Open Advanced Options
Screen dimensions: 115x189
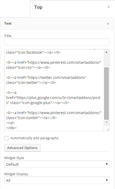click(22, 148)
